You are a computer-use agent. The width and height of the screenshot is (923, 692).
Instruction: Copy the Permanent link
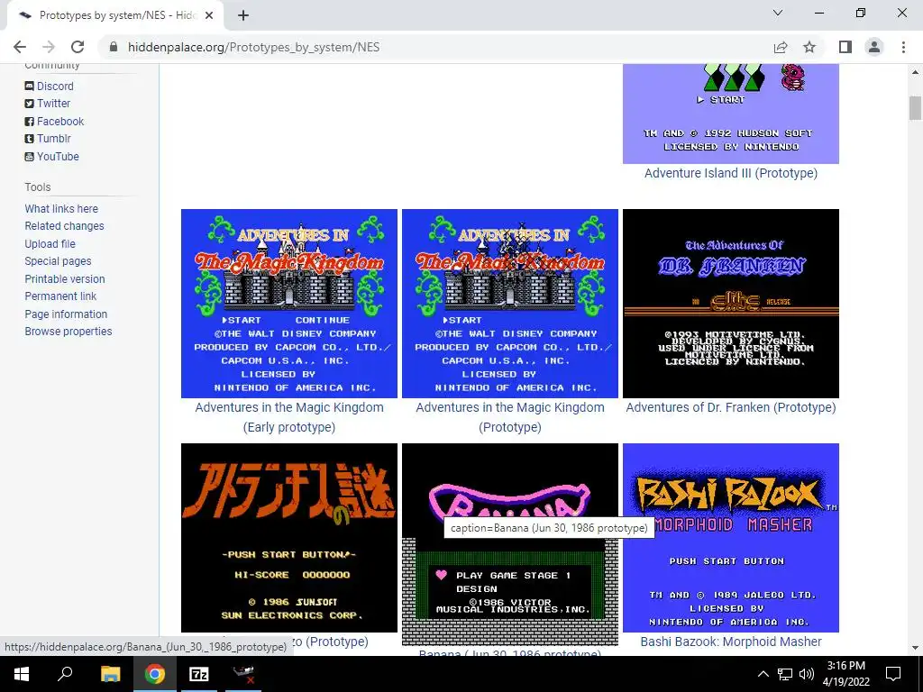click(60, 296)
